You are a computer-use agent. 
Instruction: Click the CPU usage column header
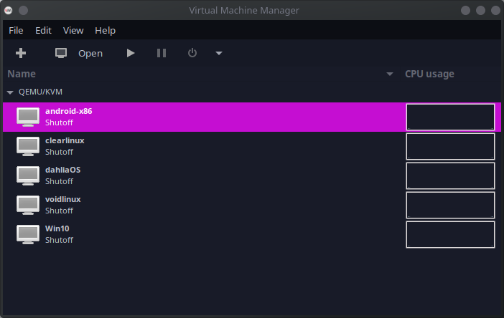tap(429, 74)
